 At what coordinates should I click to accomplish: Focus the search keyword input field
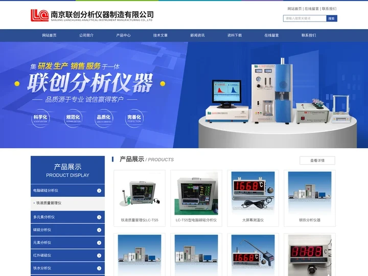[305, 18]
